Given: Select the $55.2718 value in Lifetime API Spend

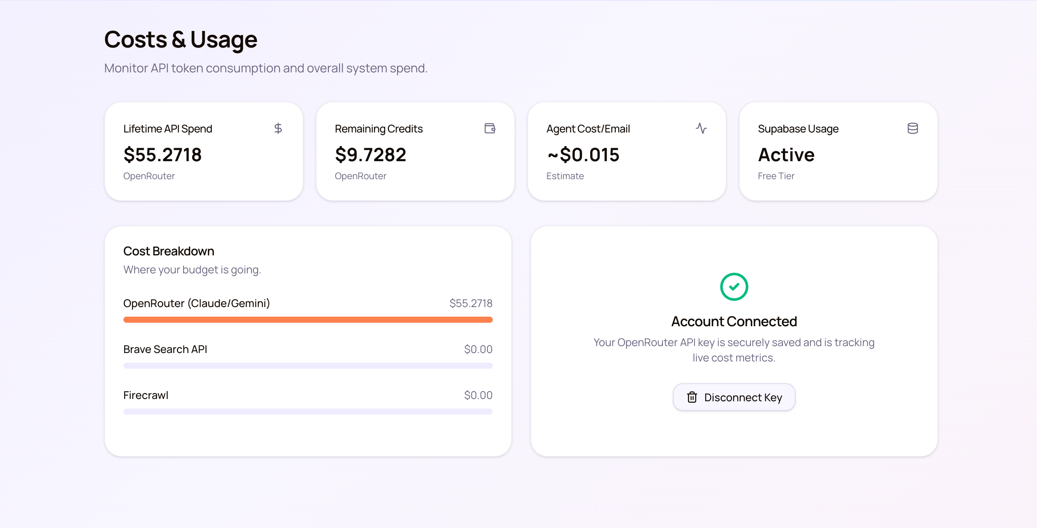Looking at the screenshot, I should click(162, 155).
